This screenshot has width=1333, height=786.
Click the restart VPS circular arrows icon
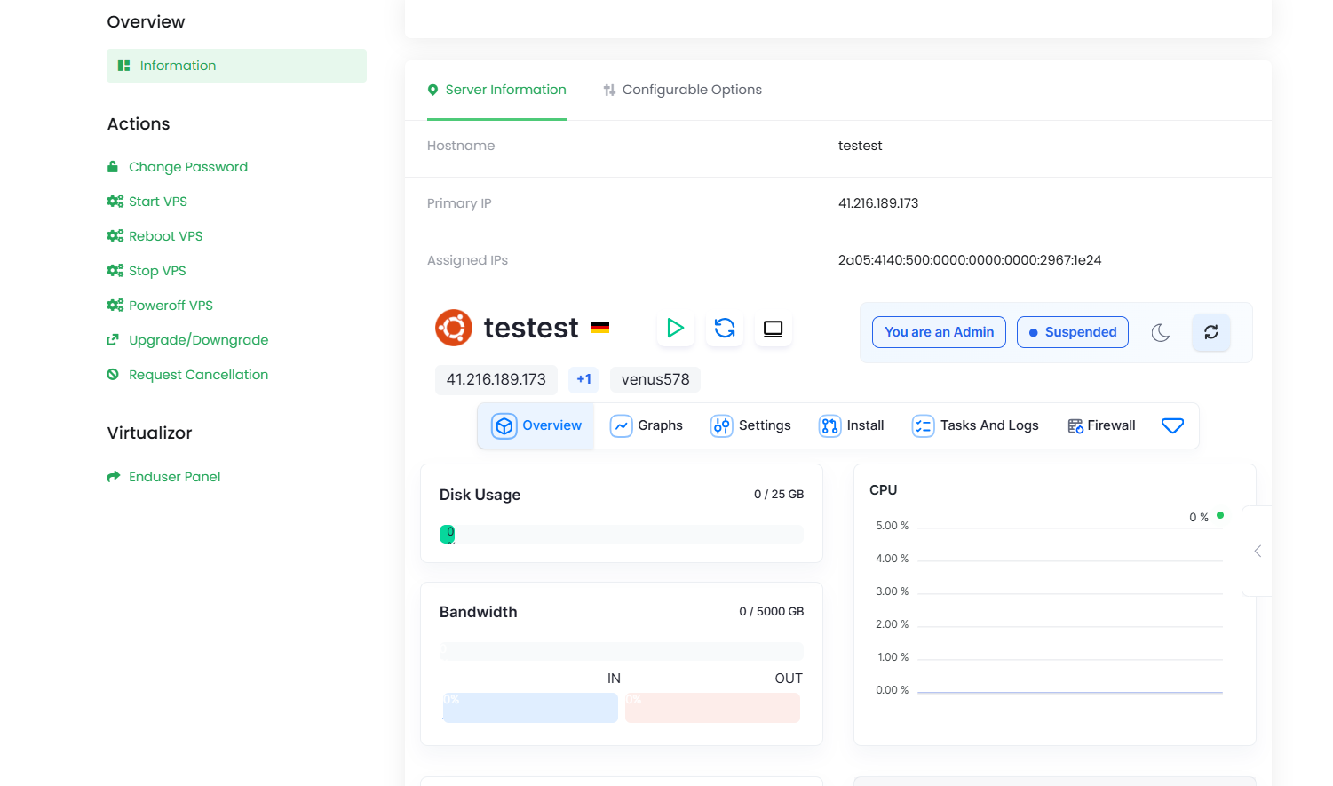(x=725, y=329)
